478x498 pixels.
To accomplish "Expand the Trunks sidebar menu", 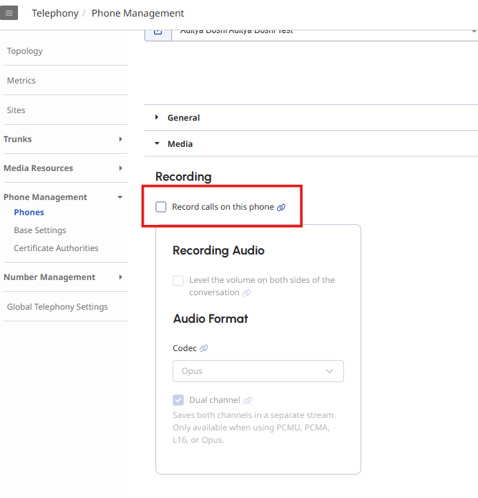I will coord(120,139).
